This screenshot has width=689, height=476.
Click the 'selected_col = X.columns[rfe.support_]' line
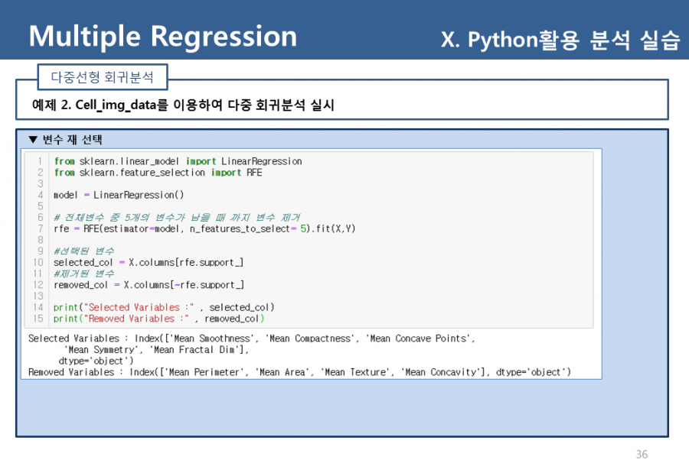(x=149, y=262)
